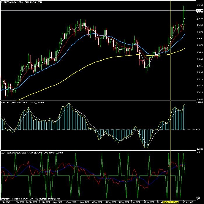Click the highlighted current price box 1.3744
This screenshot has height=204, width=204.
pyautogui.click(x=200, y=10)
